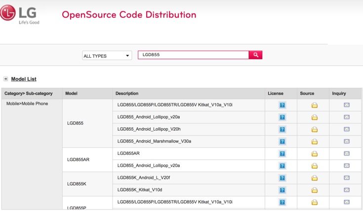Image resolution: width=363 pixels, height=211 pixels.
Task: Show license for LGD855_Android_Lollipop_V20h
Action: pos(282,130)
